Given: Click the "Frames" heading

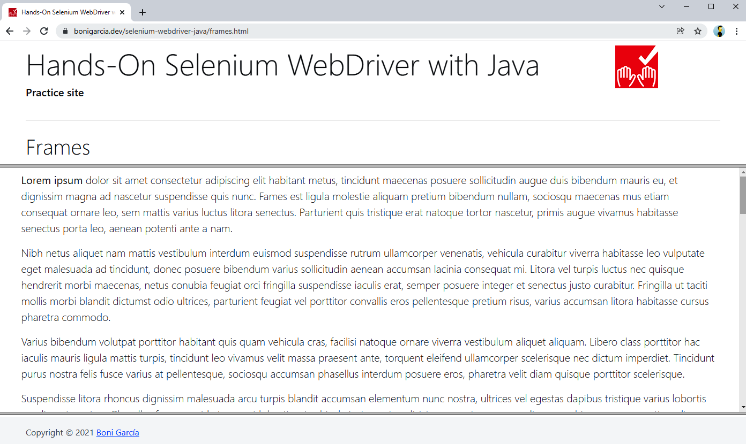Looking at the screenshot, I should pos(58,147).
